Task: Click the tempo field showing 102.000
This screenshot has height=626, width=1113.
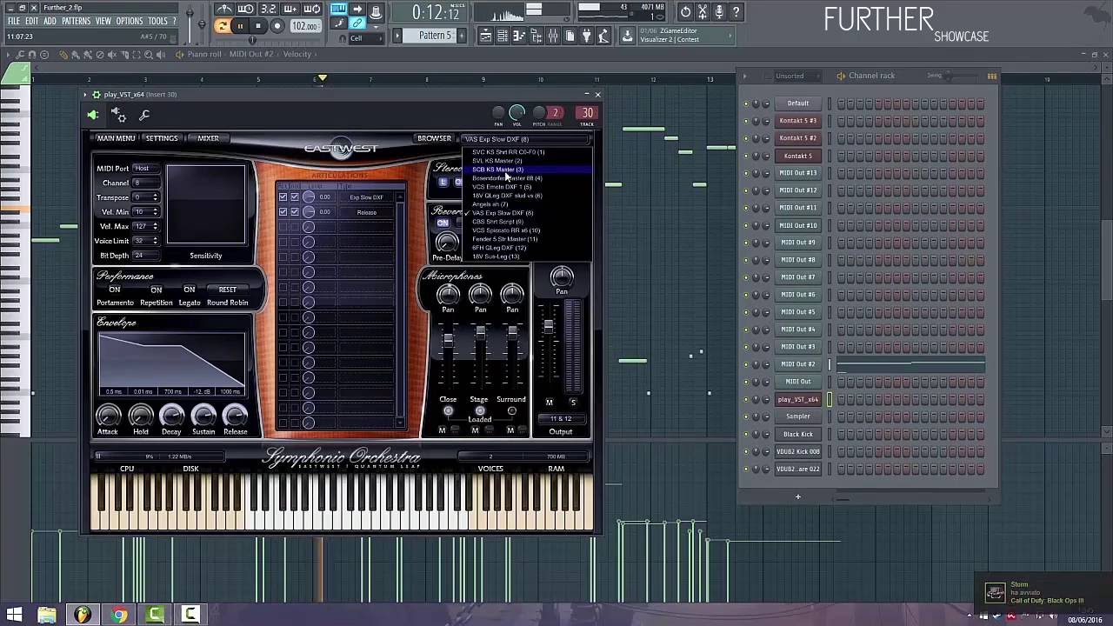Action: 305,26
